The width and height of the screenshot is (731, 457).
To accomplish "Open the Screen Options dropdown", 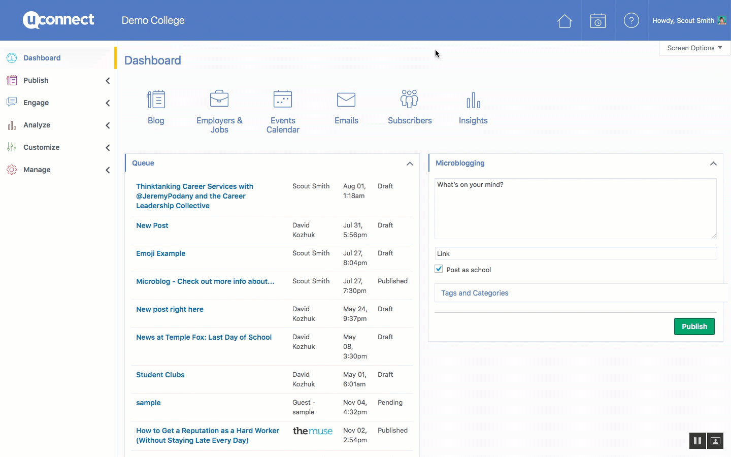I will (694, 48).
